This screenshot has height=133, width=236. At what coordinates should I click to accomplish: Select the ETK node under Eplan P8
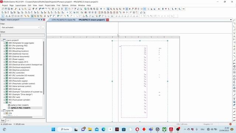(10, 113)
